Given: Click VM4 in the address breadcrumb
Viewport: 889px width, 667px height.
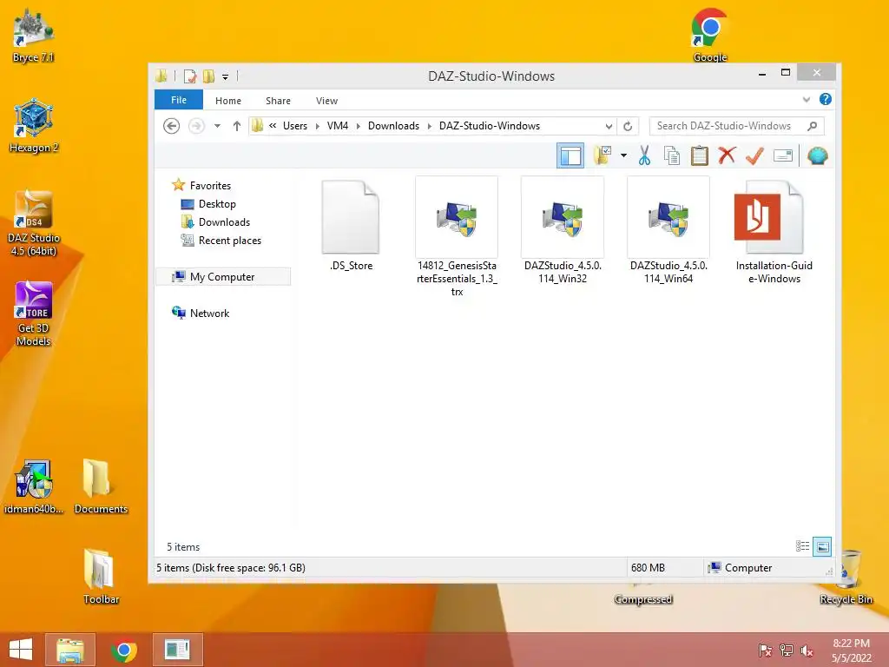Looking at the screenshot, I should (338, 126).
